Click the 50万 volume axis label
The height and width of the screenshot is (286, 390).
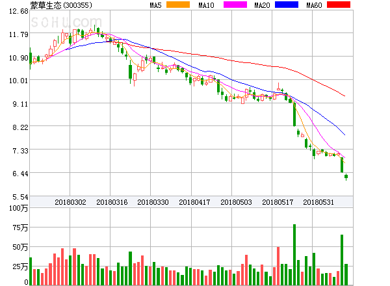click(20, 247)
